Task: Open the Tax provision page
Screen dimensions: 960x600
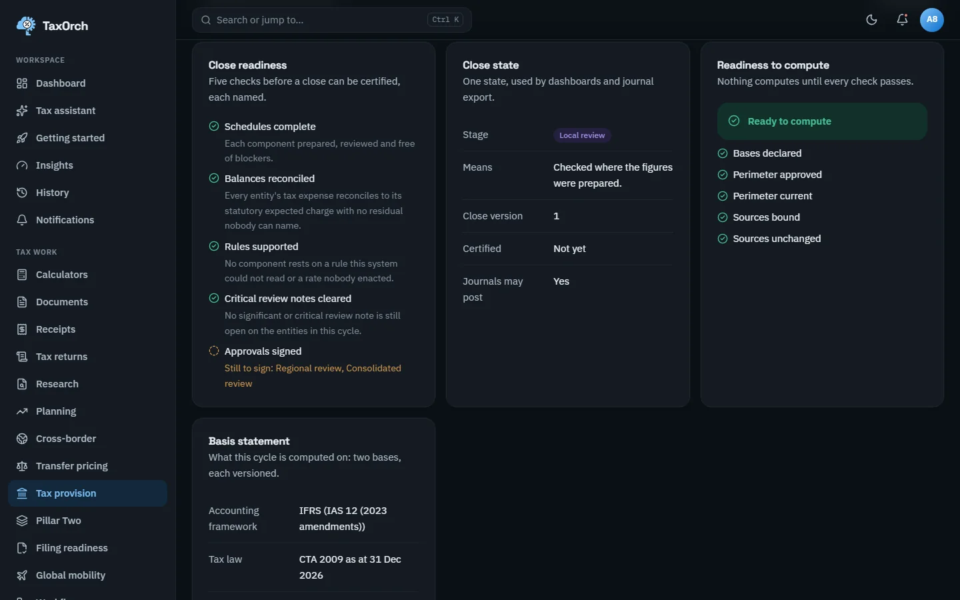Action: coord(87,493)
